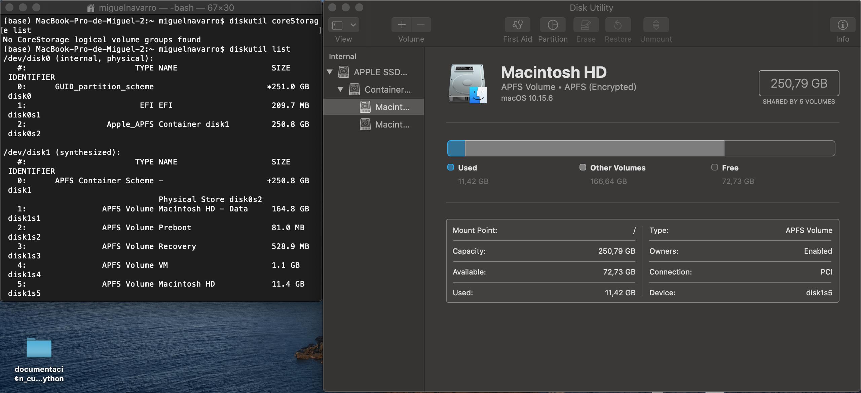Open the Partition tool in Disk Utility

pos(553,25)
